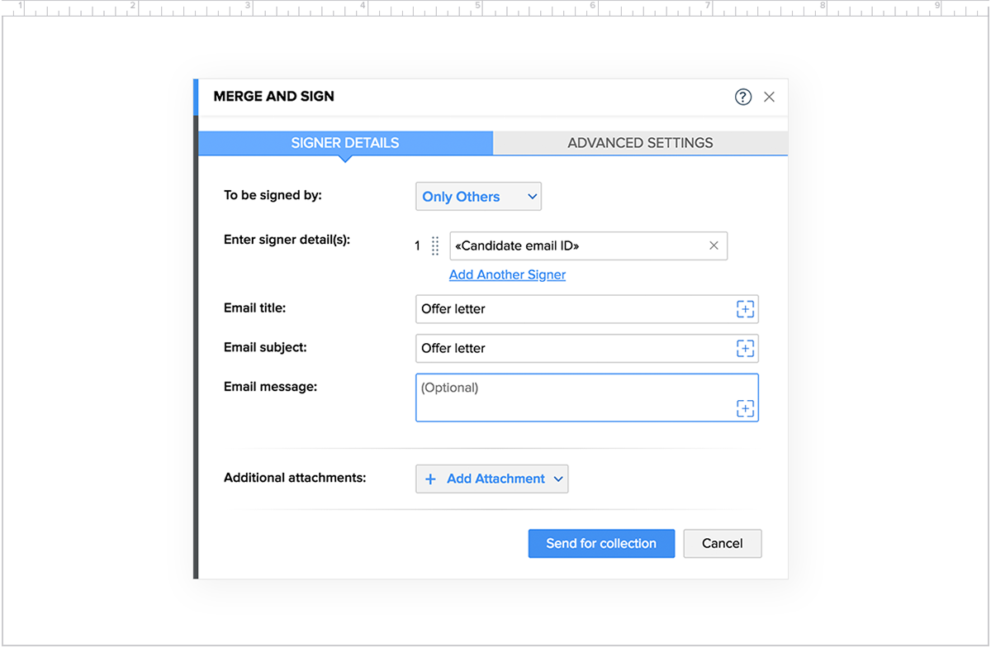This screenshot has width=991, height=648.
Task: Grab the drag handle beside signer 1
Action: pos(435,246)
